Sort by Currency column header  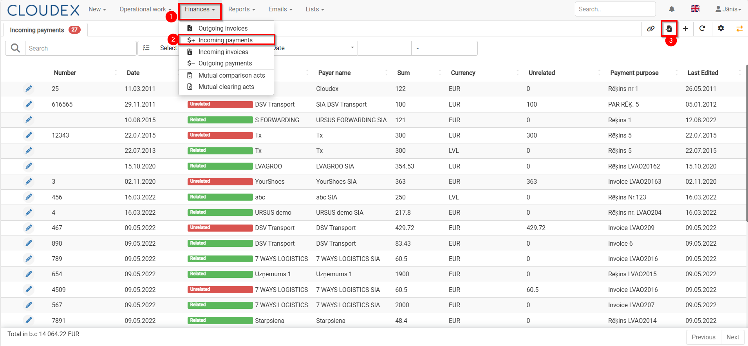(463, 73)
